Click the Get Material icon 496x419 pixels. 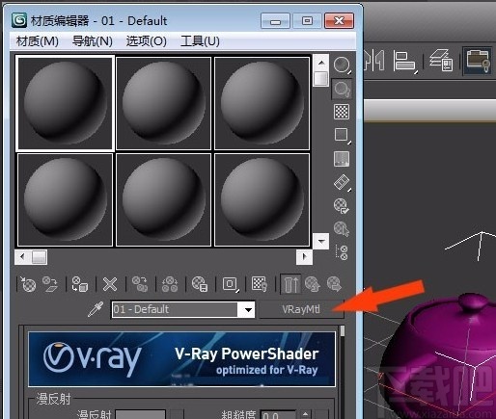pos(28,284)
